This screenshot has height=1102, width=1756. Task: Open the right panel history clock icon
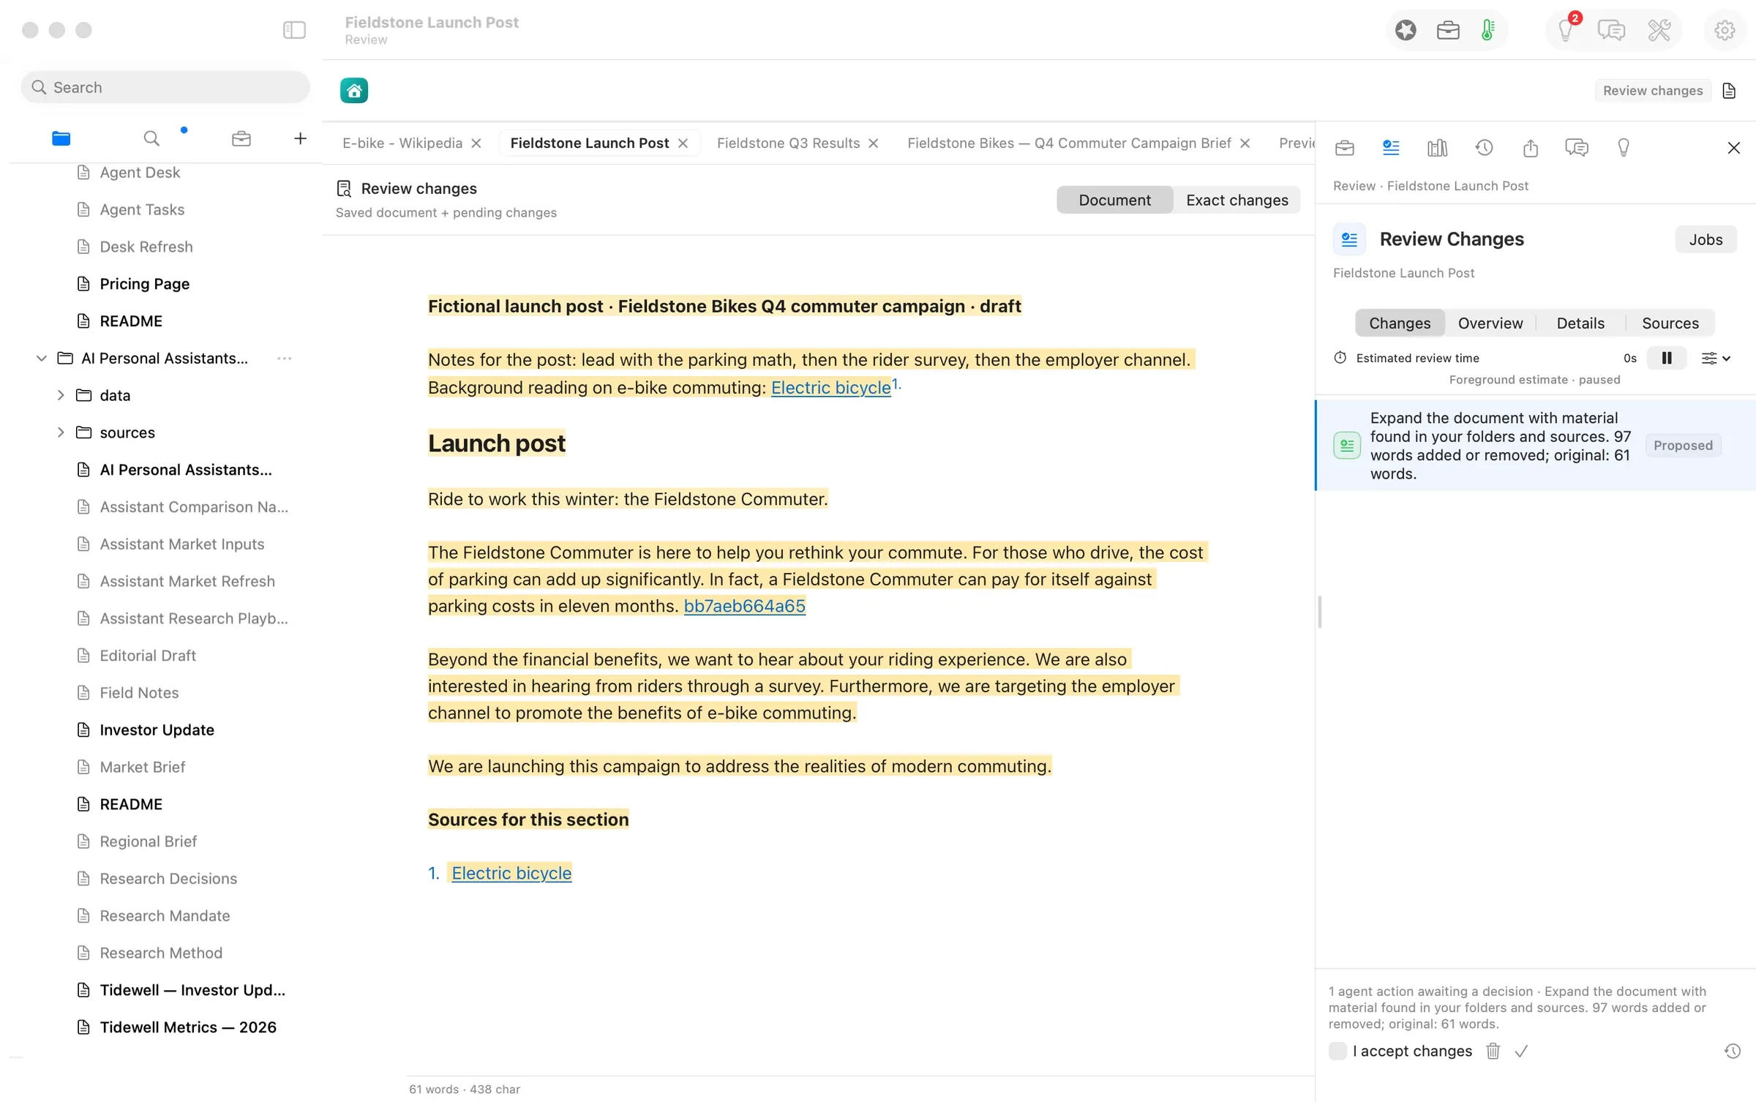coord(1484,148)
